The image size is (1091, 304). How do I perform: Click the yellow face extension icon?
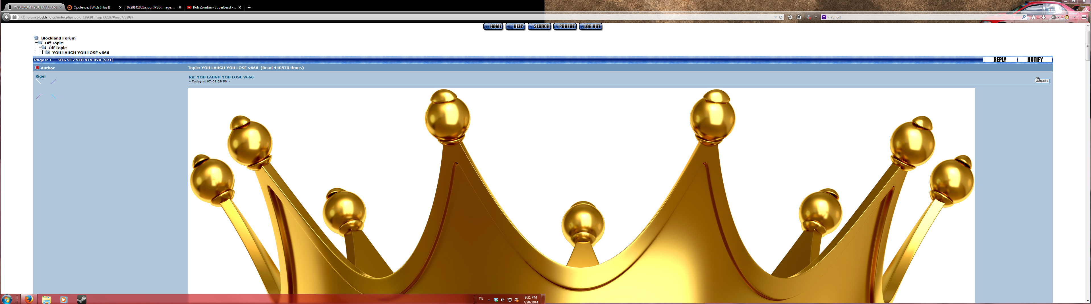tap(1067, 17)
